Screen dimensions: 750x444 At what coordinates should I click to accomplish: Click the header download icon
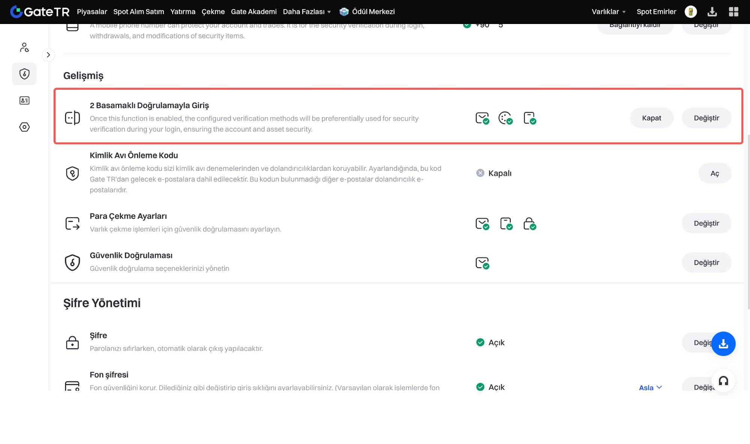[x=712, y=12]
